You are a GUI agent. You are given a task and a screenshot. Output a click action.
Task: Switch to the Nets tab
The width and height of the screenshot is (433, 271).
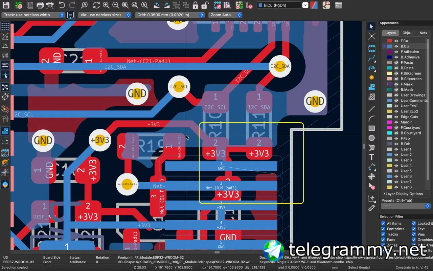pyautogui.click(x=423, y=33)
